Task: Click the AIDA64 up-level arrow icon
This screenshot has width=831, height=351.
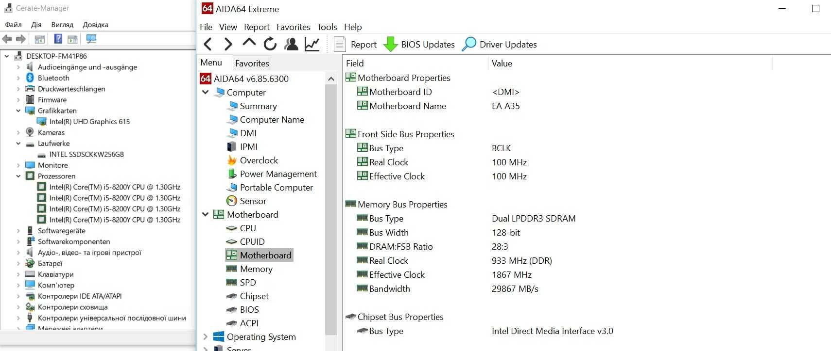Action: [249, 43]
